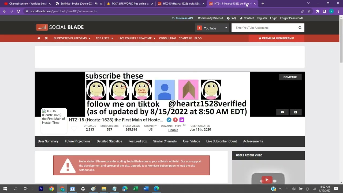This screenshot has height=193, width=343.
Task: Open Excel from the taskbar
Action: [x=135, y=189]
